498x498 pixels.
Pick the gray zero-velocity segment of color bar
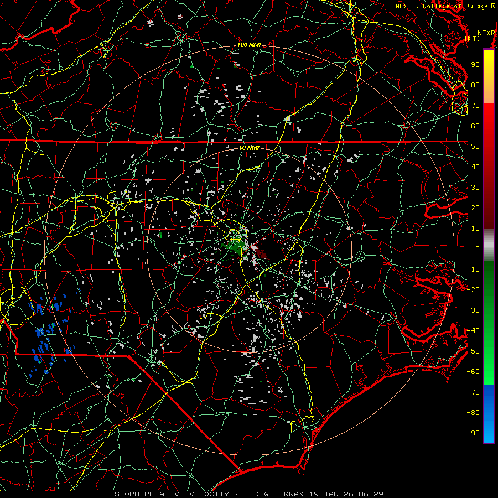click(x=489, y=245)
